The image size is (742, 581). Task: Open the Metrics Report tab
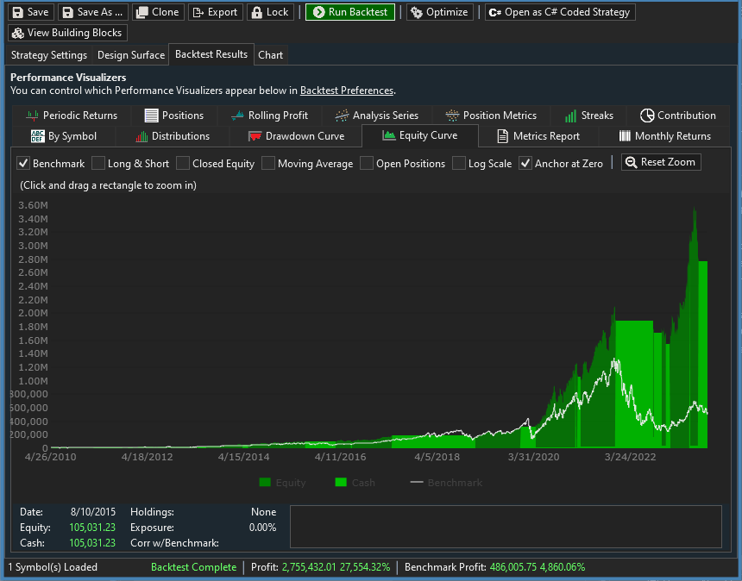click(x=538, y=136)
